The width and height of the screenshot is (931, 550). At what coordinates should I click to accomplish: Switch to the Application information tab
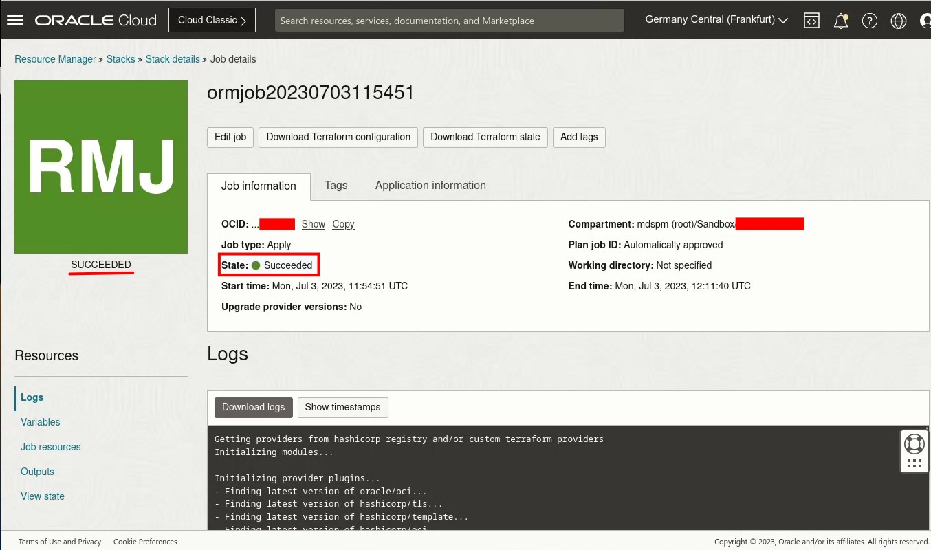tap(430, 185)
